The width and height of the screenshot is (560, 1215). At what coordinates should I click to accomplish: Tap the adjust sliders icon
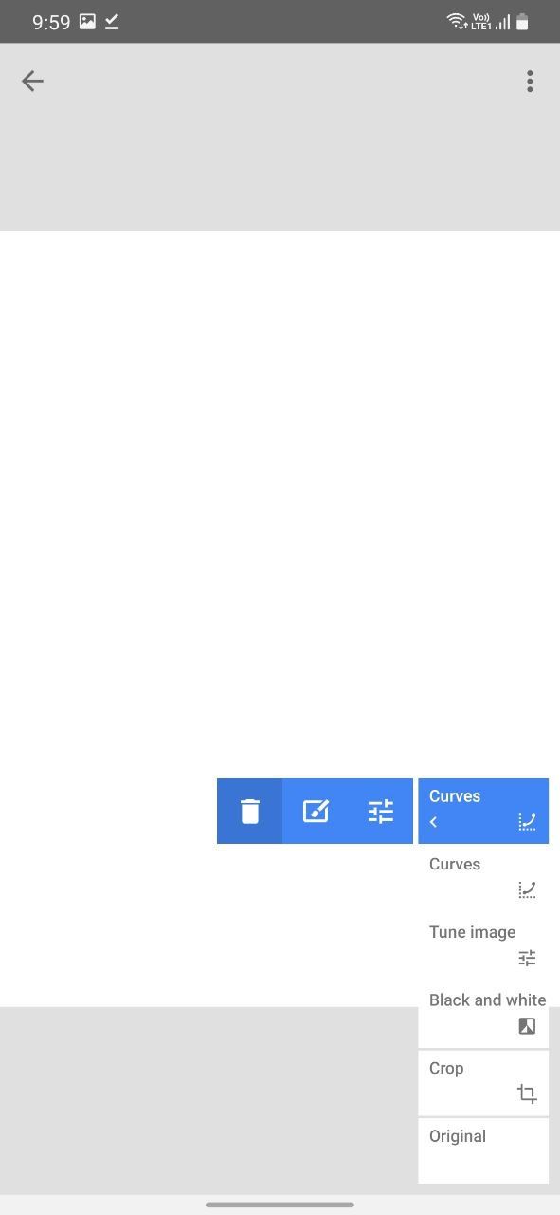pos(380,812)
